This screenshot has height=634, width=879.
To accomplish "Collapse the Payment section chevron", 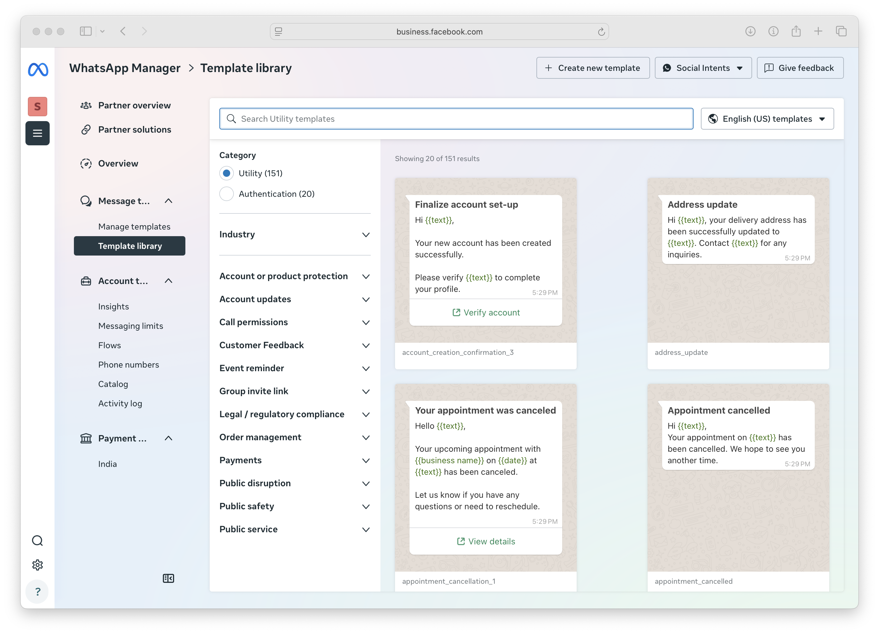I will point(168,438).
